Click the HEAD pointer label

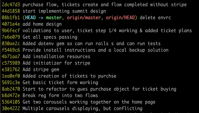[x=31, y=18]
